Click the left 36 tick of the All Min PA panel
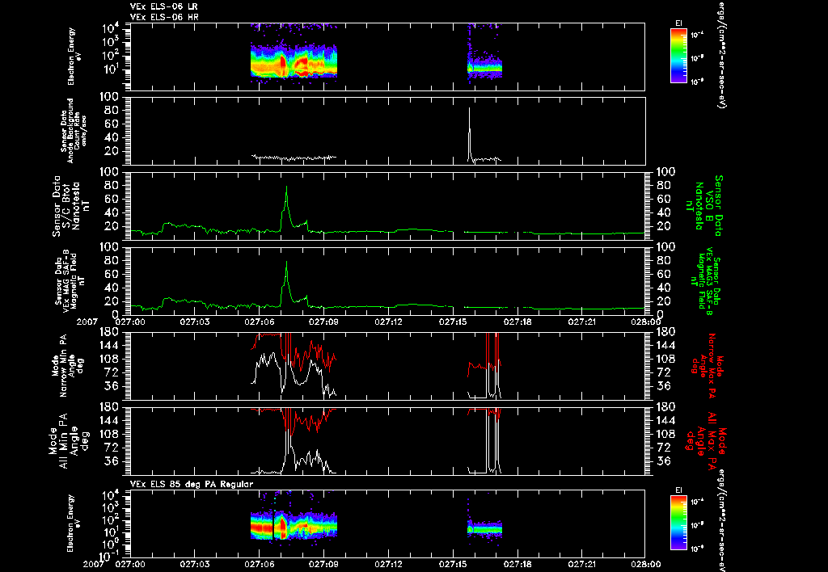Viewport: 828px width, 572px height. pos(111,461)
